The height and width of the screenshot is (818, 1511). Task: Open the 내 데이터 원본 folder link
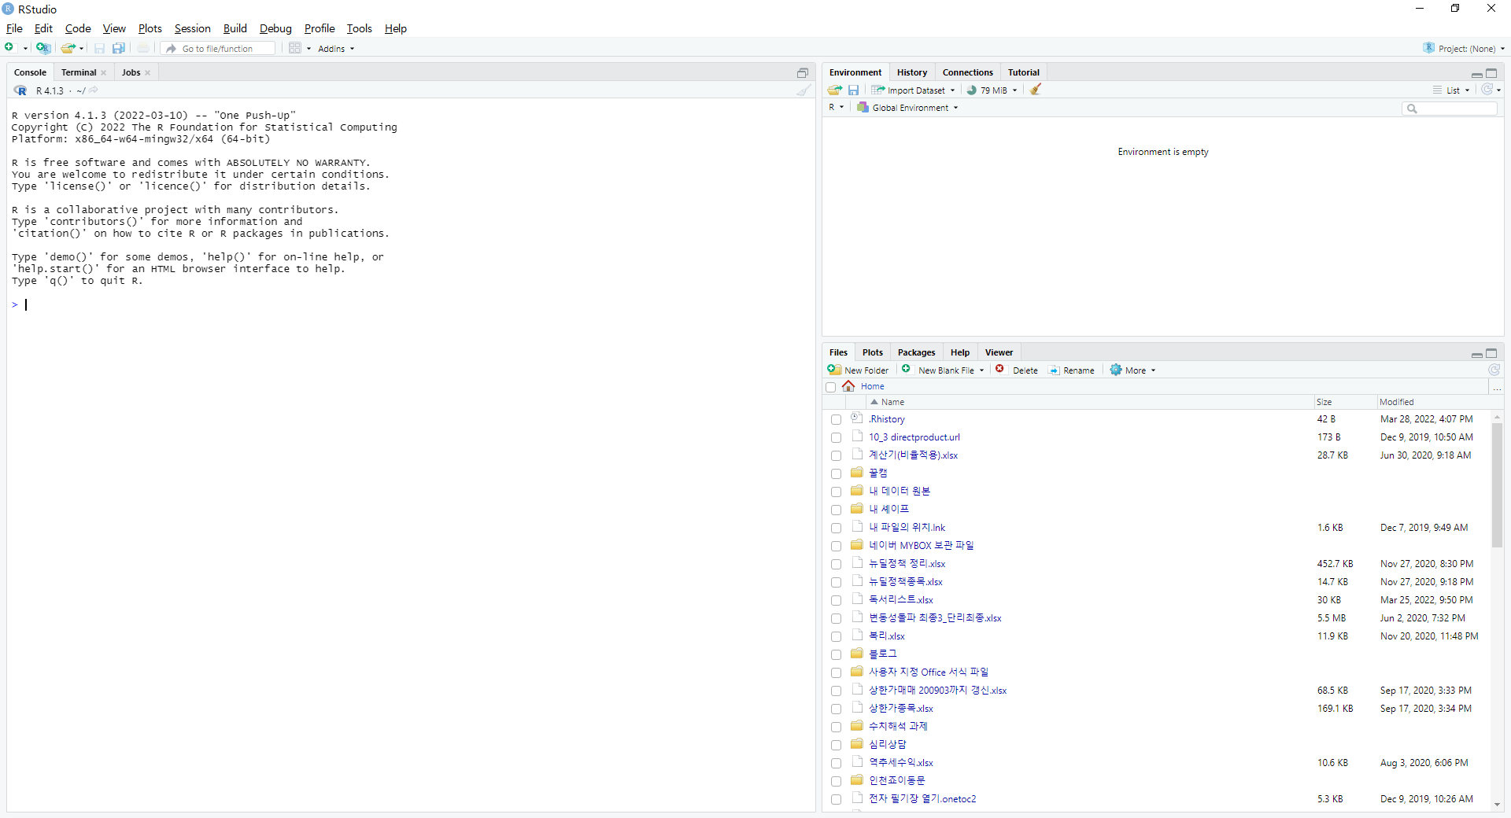coord(900,491)
